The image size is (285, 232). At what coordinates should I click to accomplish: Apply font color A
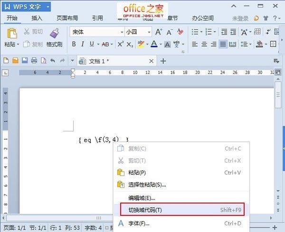154,44
